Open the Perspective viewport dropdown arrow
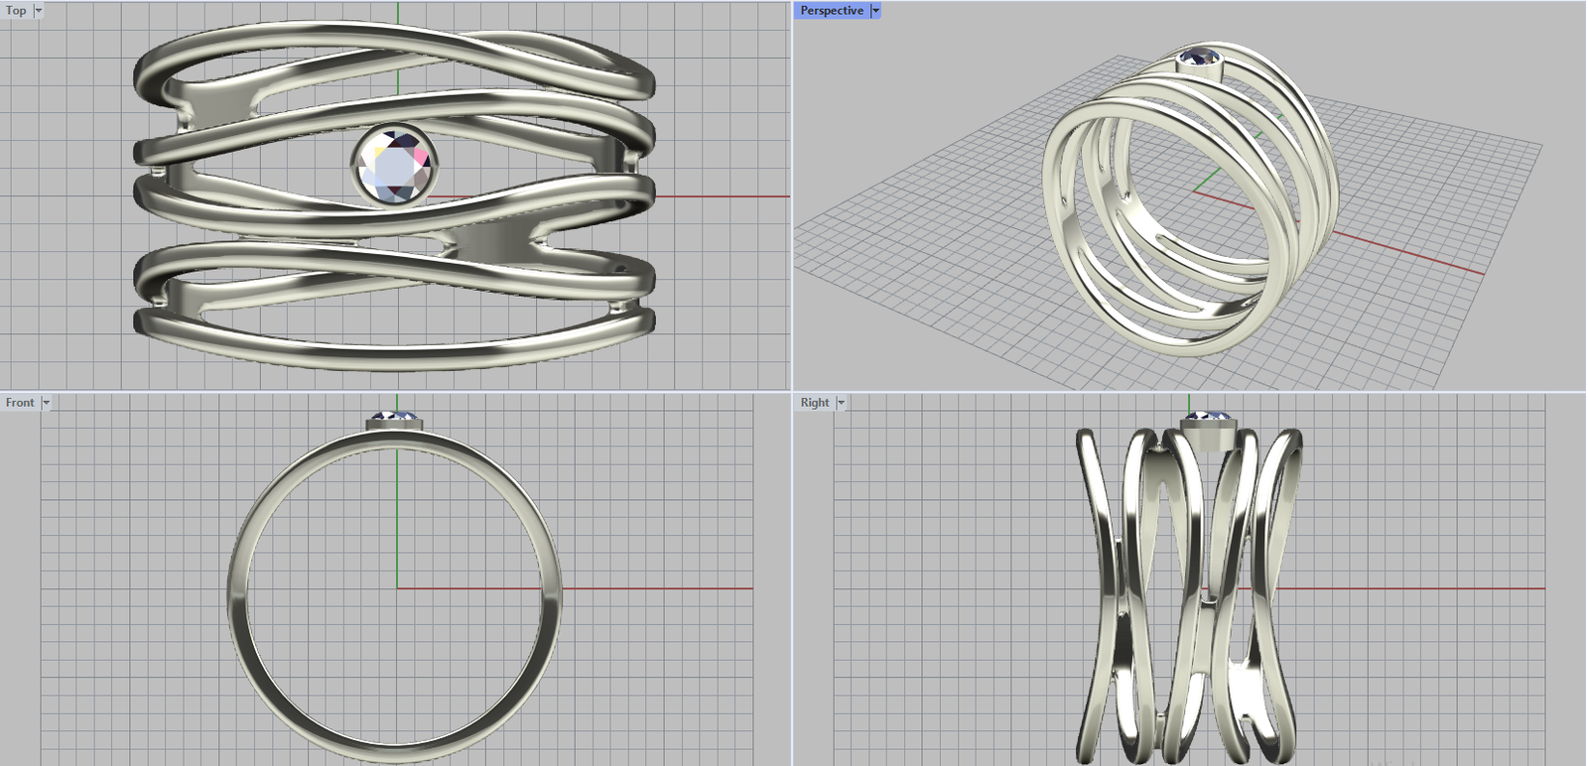This screenshot has height=766, width=1588. (x=875, y=11)
